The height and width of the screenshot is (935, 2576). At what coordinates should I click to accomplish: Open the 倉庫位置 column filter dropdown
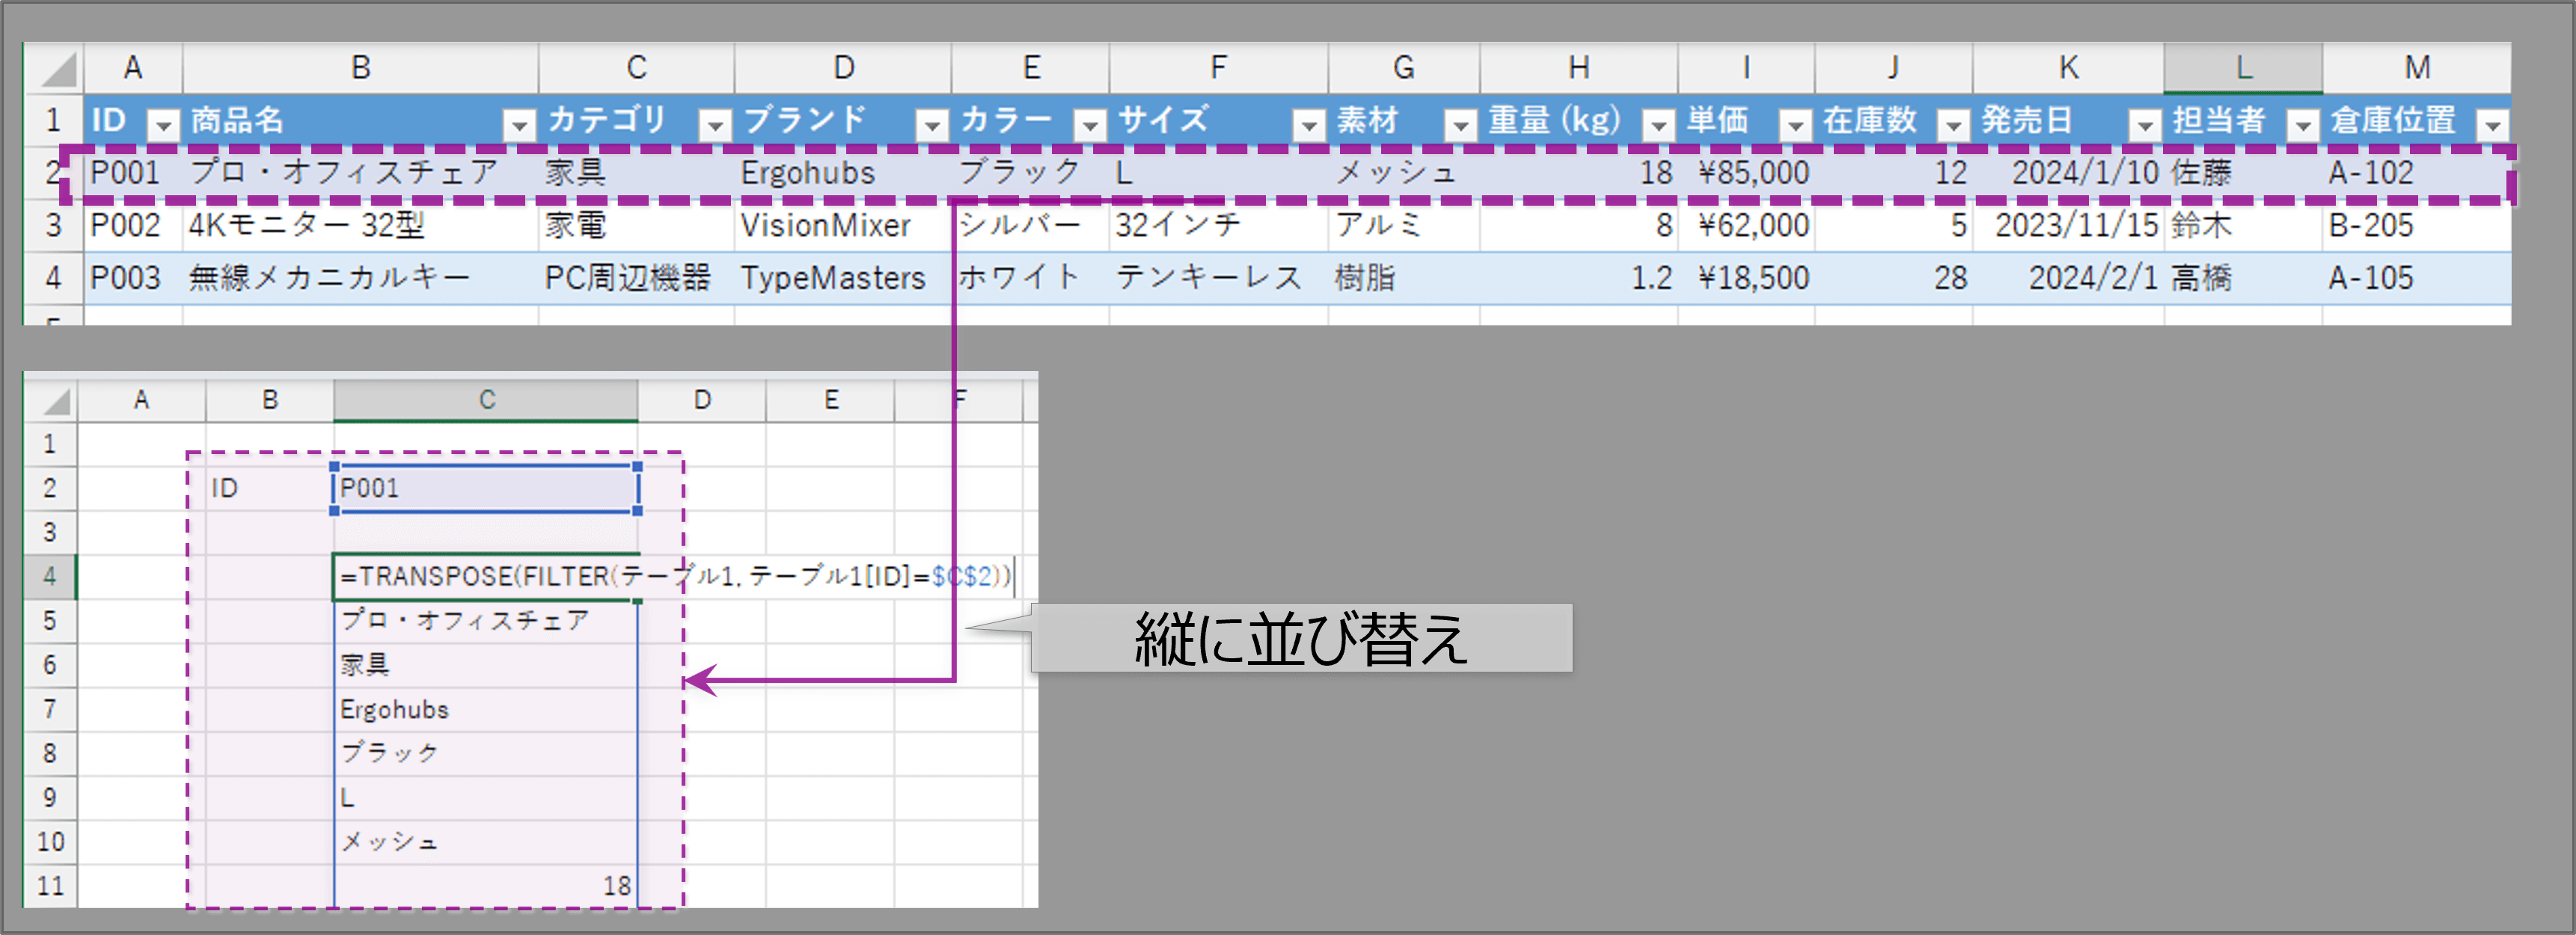tap(2492, 124)
